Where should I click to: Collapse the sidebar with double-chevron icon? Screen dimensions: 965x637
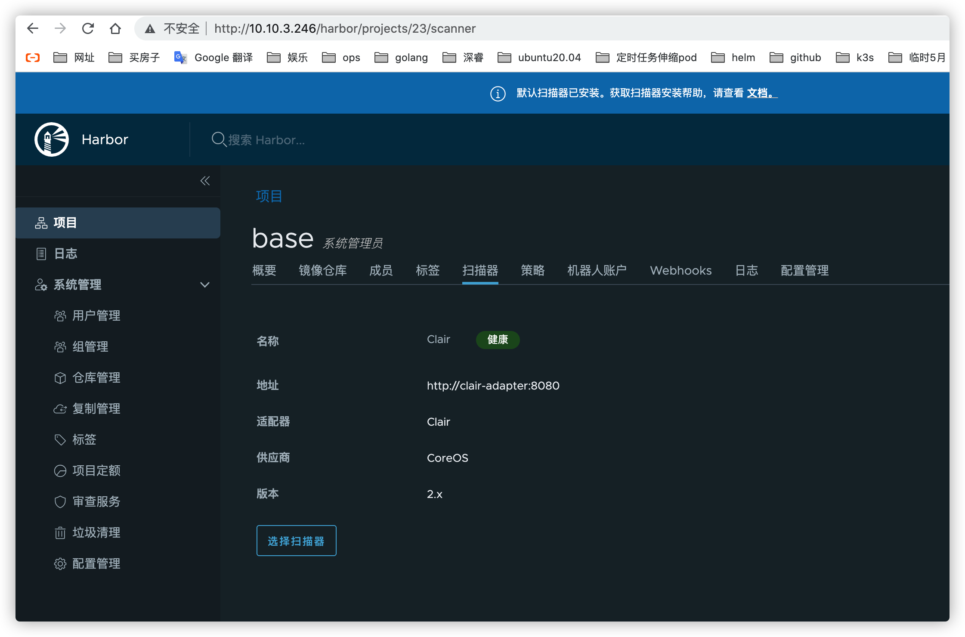click(205, 181)
